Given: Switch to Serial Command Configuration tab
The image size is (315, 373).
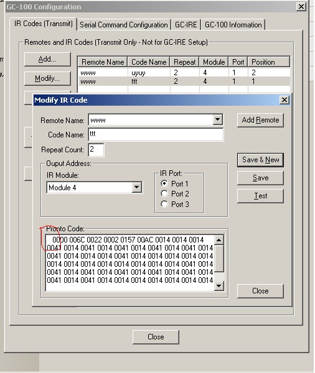Looking at the screenshot, I should tap(124, 25).
